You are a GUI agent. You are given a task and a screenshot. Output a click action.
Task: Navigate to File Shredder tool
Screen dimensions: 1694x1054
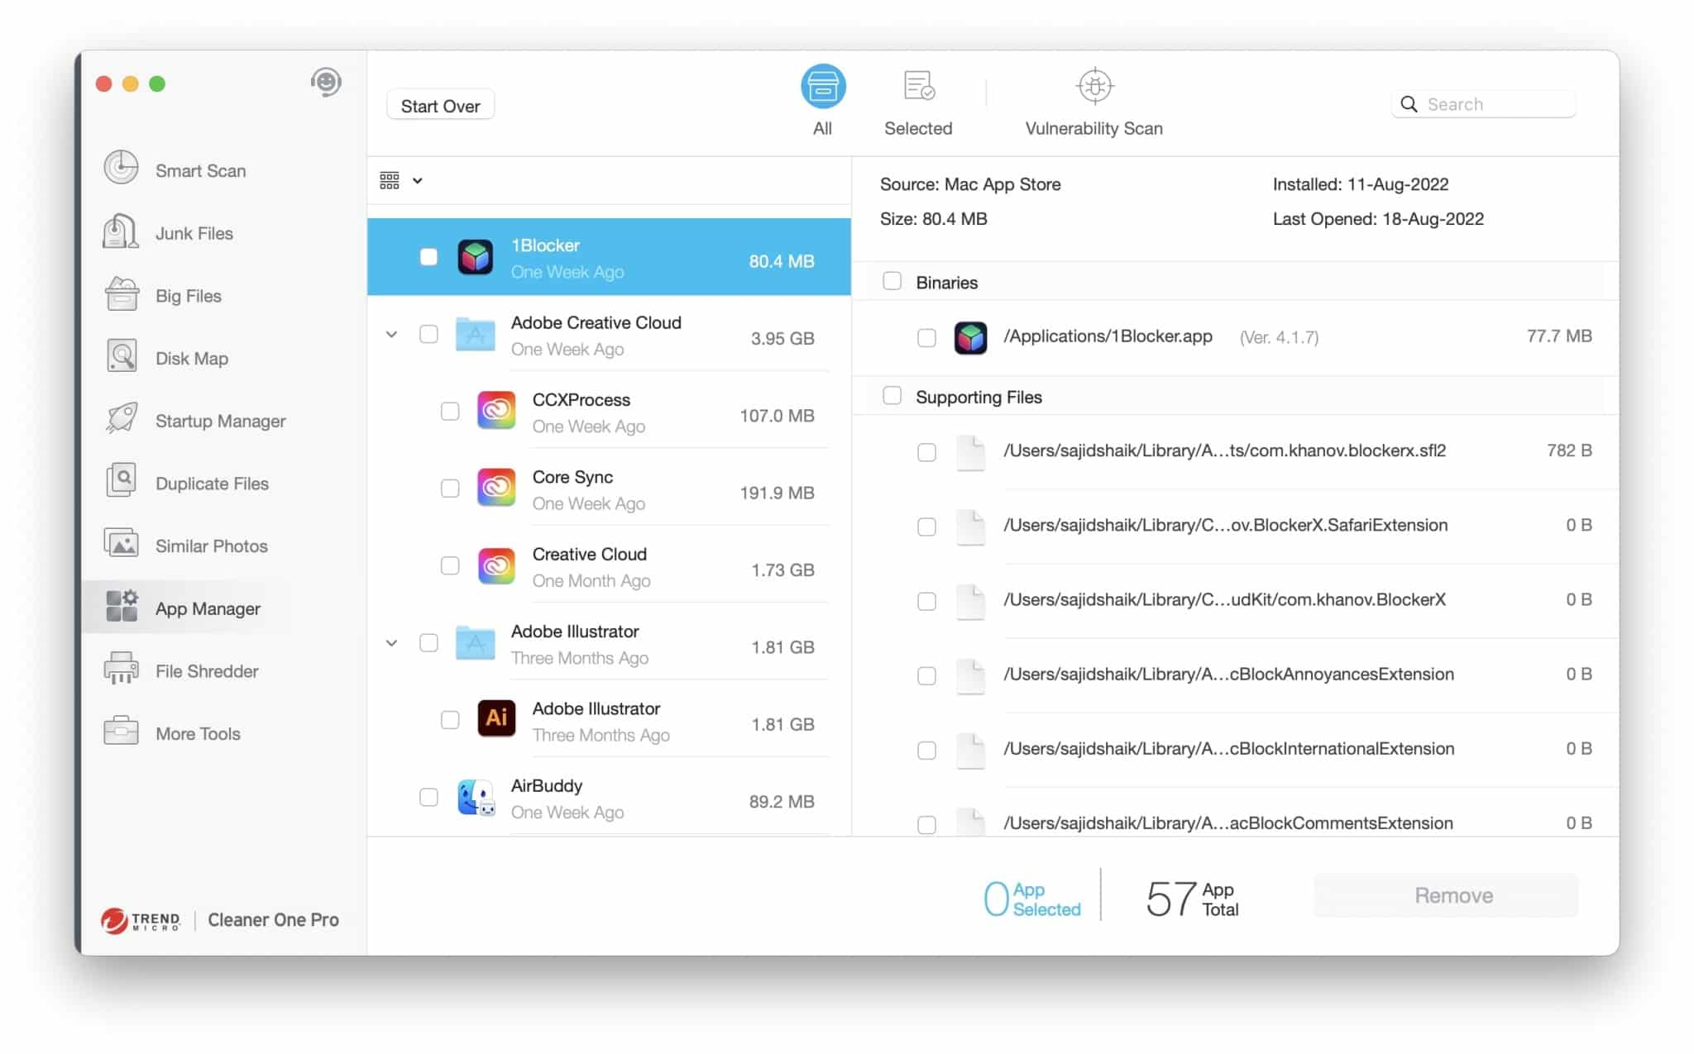[207, 670]
